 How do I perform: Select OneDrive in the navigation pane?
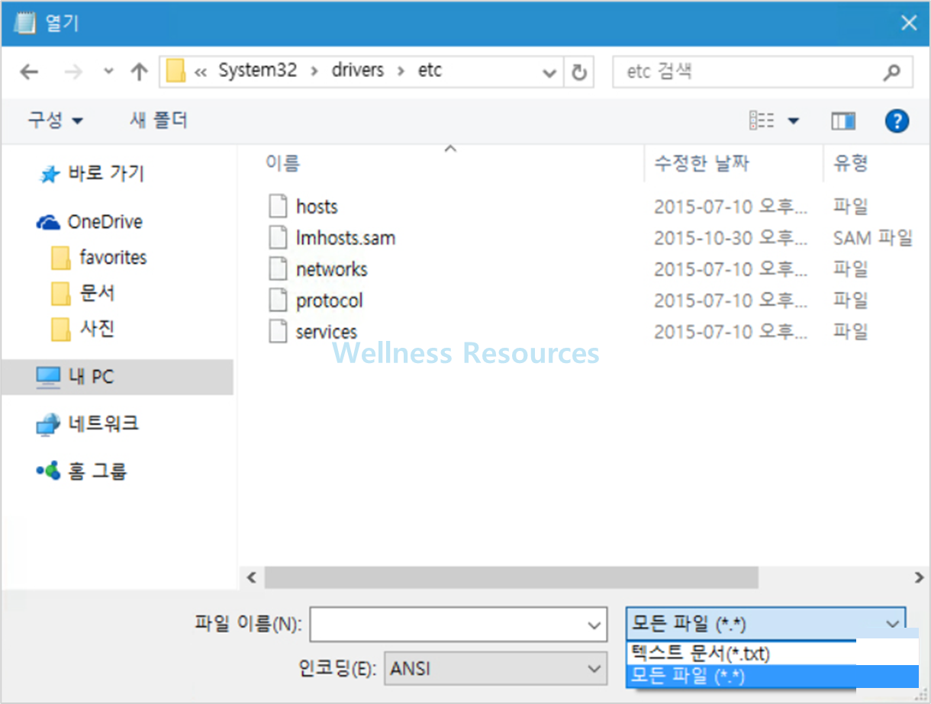tap(105, 222)
